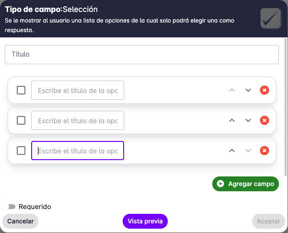Move second option up with arrow
Screen dimensions: 288x233
point(232,120)
